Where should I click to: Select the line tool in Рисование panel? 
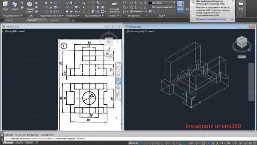tap(71, 7)
